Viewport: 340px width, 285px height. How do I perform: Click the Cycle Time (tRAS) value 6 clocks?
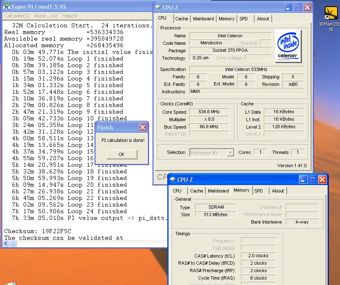click(x=258, y=278)
